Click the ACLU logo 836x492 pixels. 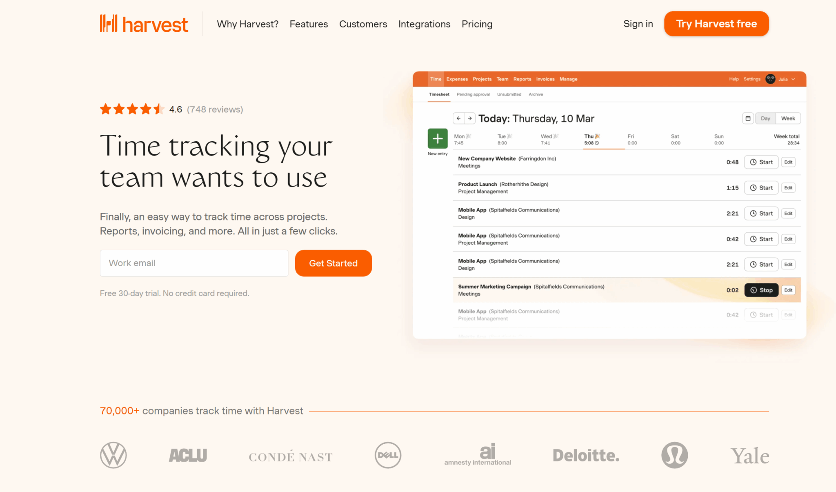188,455
